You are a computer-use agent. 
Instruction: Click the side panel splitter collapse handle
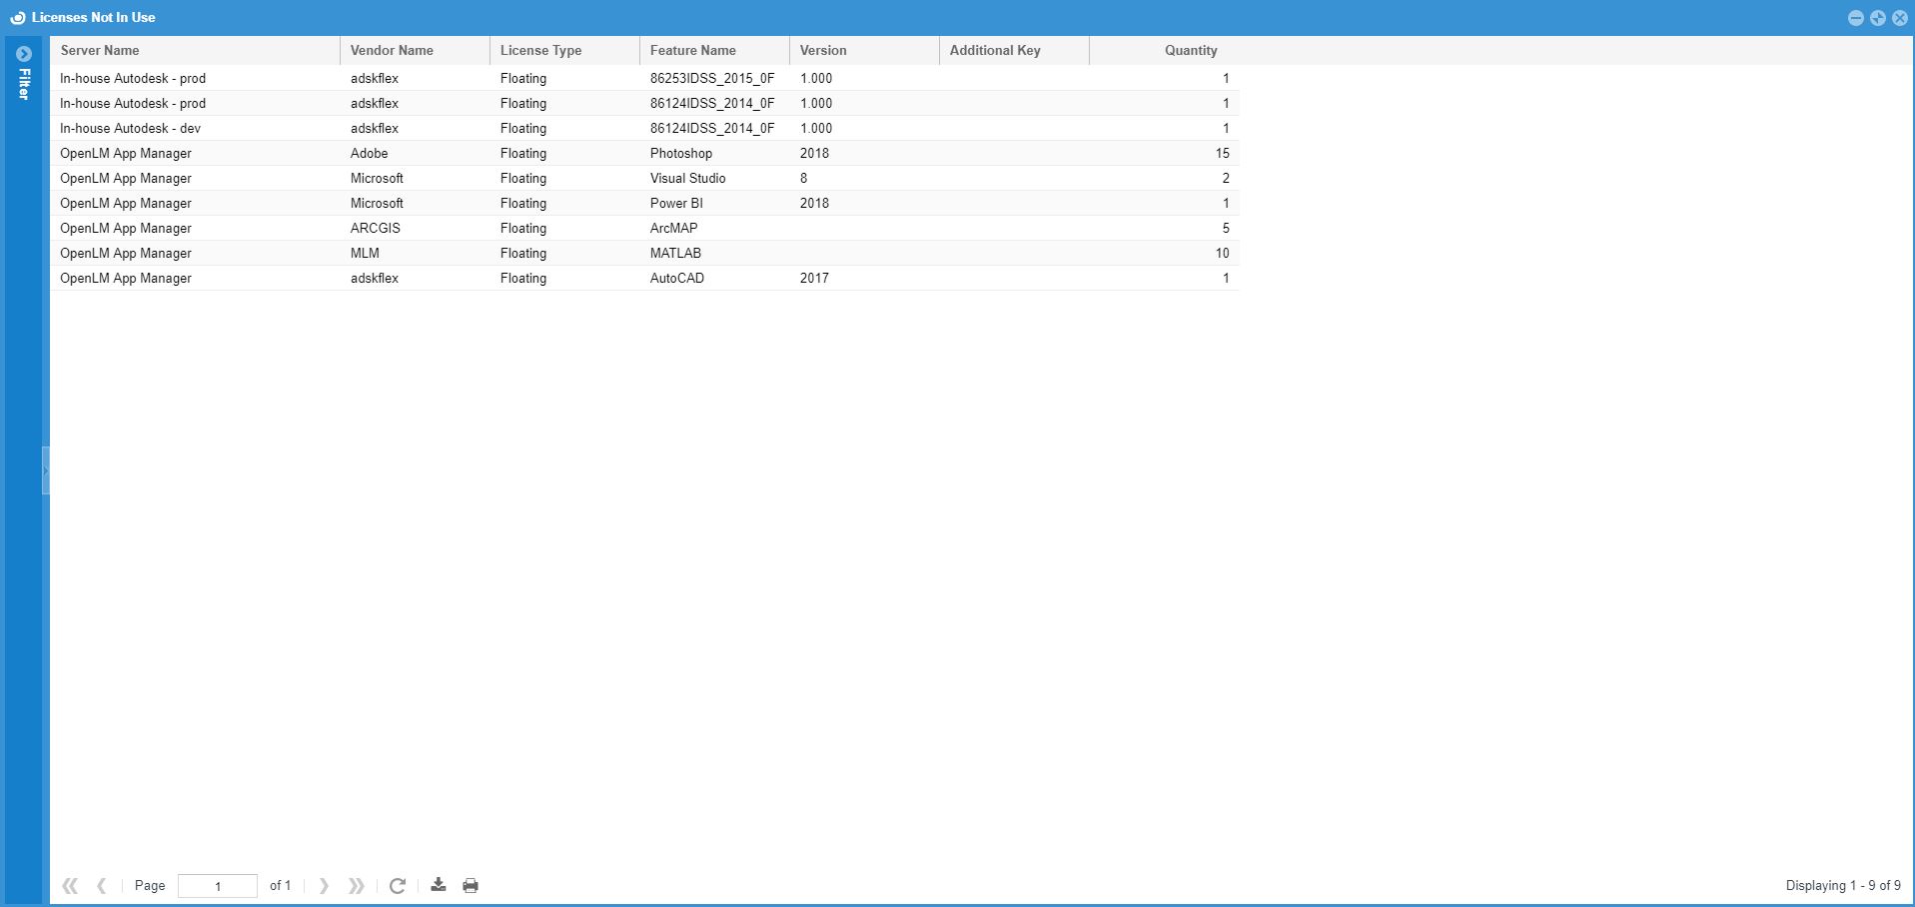[x=45, y=470]
